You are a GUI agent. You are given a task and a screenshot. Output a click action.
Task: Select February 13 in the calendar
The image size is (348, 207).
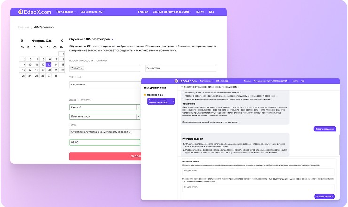tap(48, 65)
